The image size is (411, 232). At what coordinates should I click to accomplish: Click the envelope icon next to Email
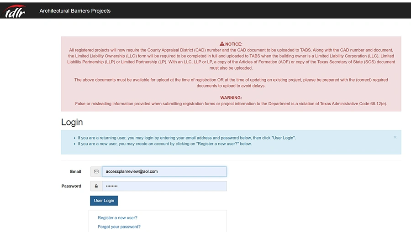point(96,172)
